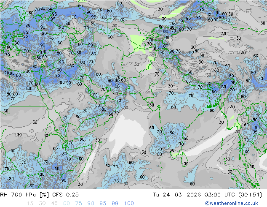Screen dimensions: 267x207
Task: Click legend value 60
Action: 67,203
